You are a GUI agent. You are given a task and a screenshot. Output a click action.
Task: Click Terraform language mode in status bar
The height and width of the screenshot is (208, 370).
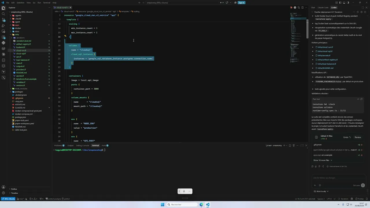[x=344, y=199]
